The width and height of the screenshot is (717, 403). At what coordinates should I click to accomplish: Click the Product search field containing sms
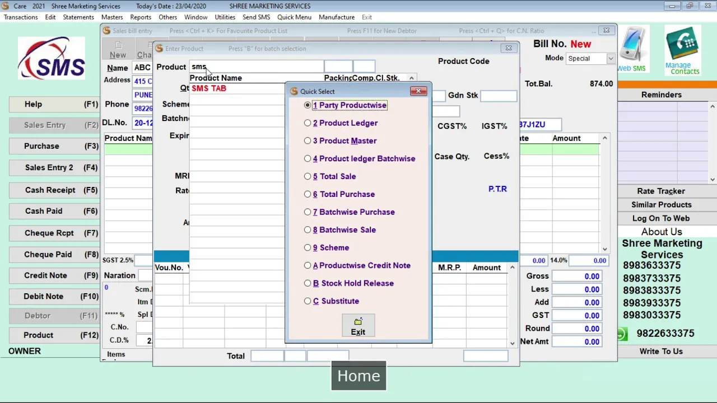click(256, 67)
